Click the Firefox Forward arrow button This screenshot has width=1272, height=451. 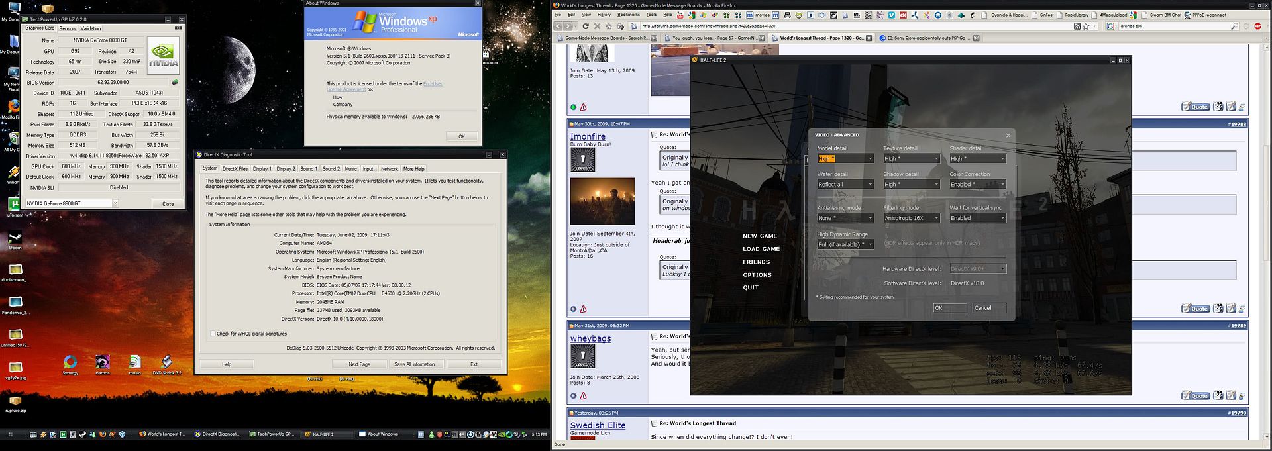click(x=568, y=26)
